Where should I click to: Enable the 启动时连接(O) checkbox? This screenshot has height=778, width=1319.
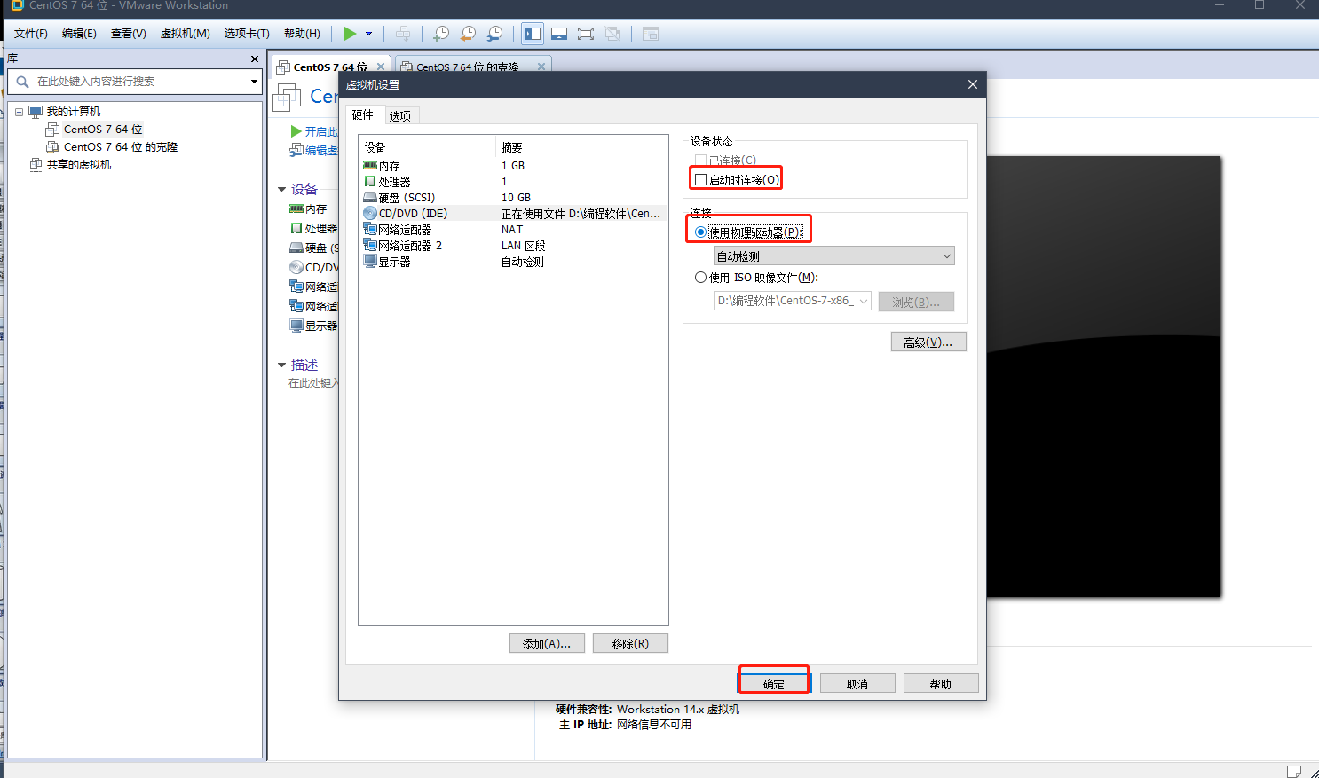pos(701,180)
